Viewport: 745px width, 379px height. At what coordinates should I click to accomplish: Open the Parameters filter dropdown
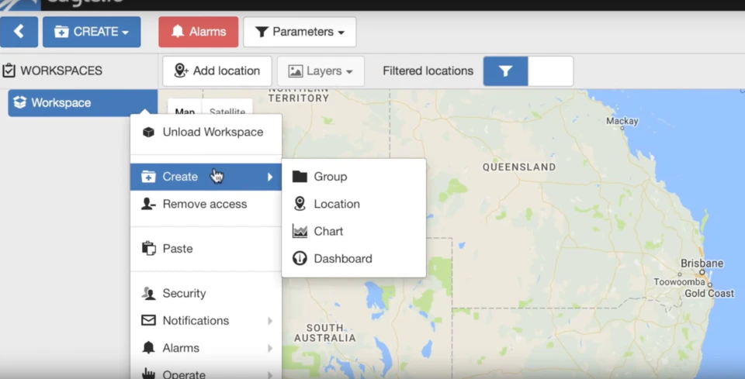pos(300,32)
